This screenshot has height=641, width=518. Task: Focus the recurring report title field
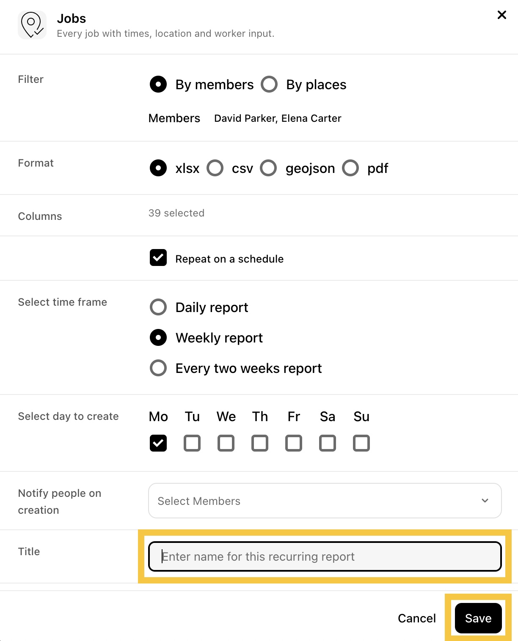click(x=325, y=556)
